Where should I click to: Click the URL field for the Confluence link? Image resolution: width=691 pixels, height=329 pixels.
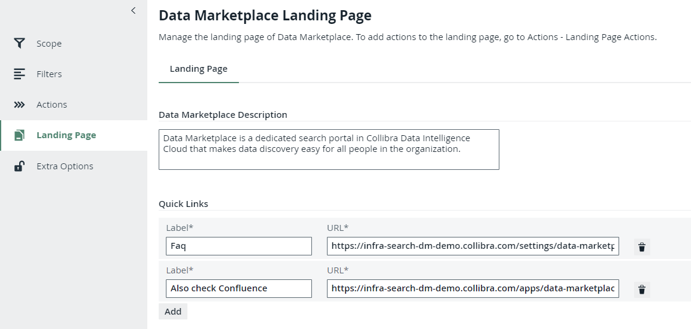pos(472,288)
